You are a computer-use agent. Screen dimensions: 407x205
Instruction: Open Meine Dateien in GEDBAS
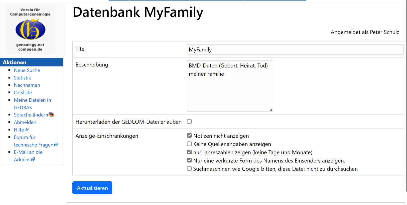tap(32, 100)
